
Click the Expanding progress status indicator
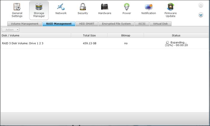176,44
